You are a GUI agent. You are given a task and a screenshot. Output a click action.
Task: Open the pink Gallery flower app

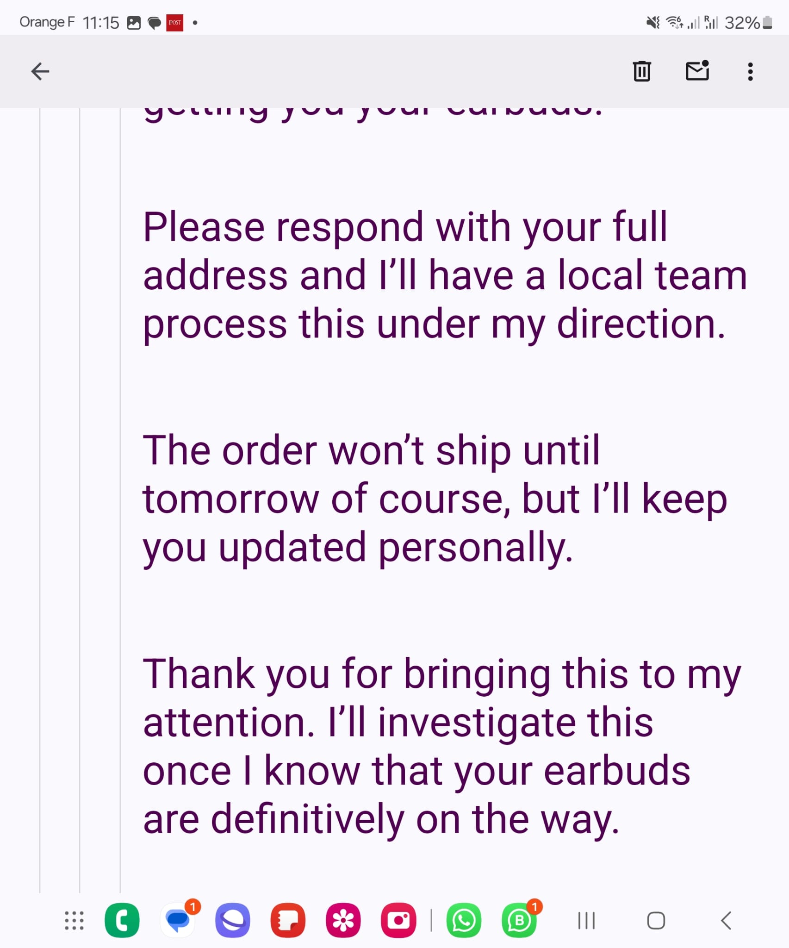coord(343,920)
